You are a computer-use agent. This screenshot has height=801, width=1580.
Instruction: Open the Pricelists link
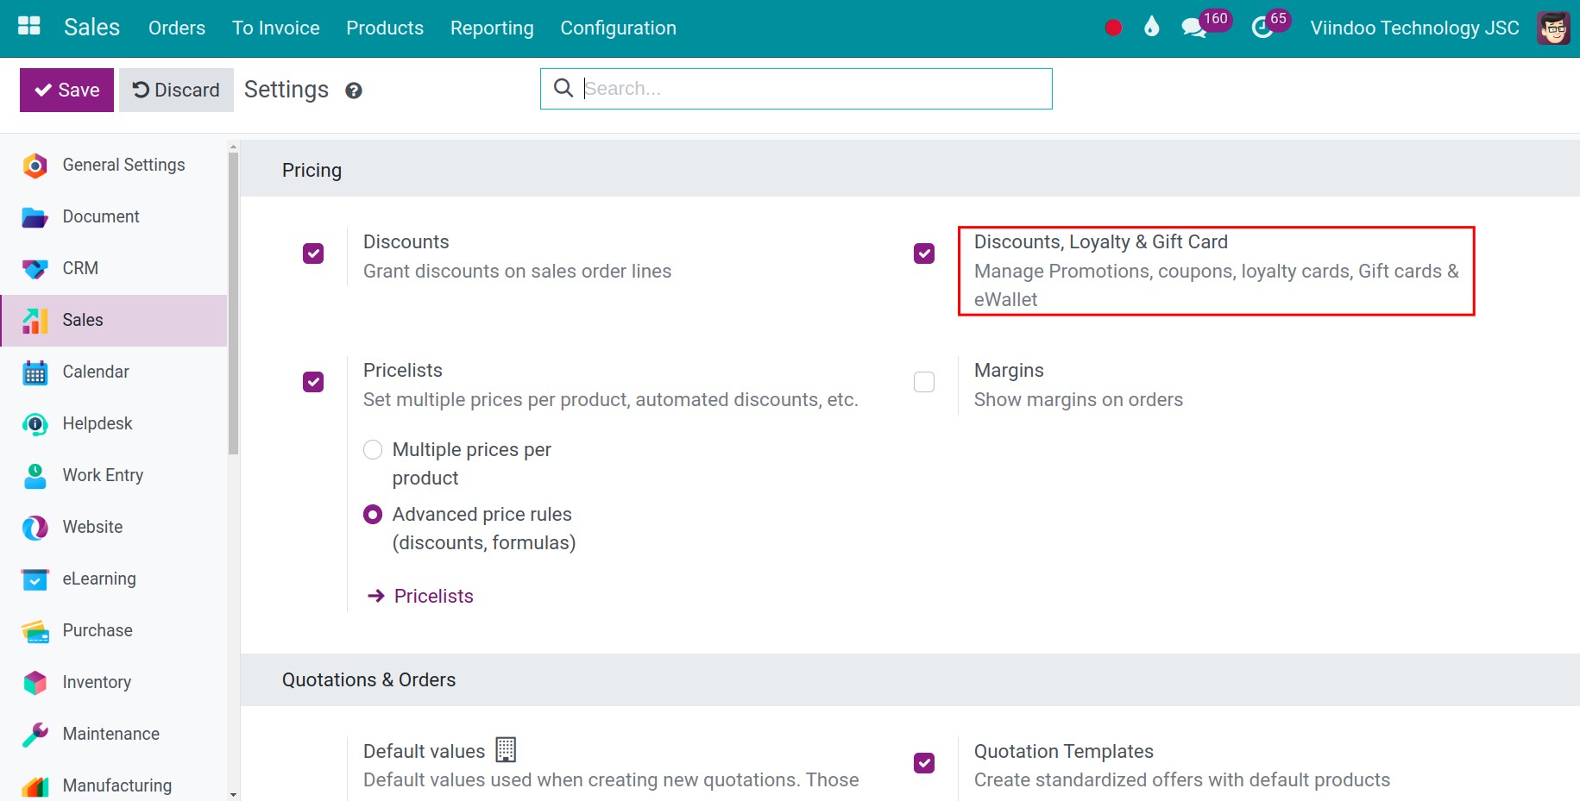[x=434, y=596]
